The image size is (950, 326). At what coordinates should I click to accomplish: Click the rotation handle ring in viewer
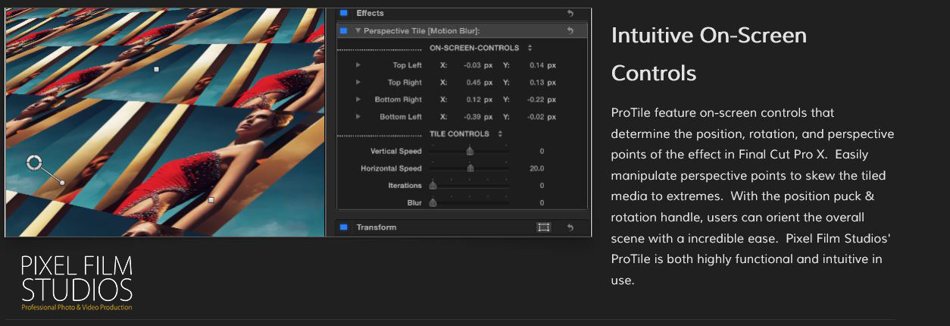[x=34, y=162]
